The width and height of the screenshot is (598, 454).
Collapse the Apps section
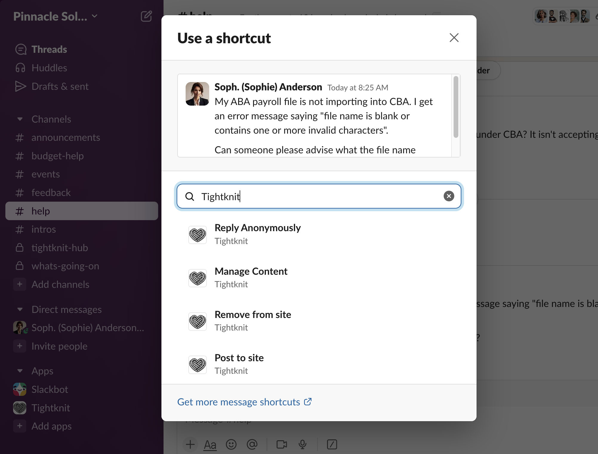tap(20, 371)
